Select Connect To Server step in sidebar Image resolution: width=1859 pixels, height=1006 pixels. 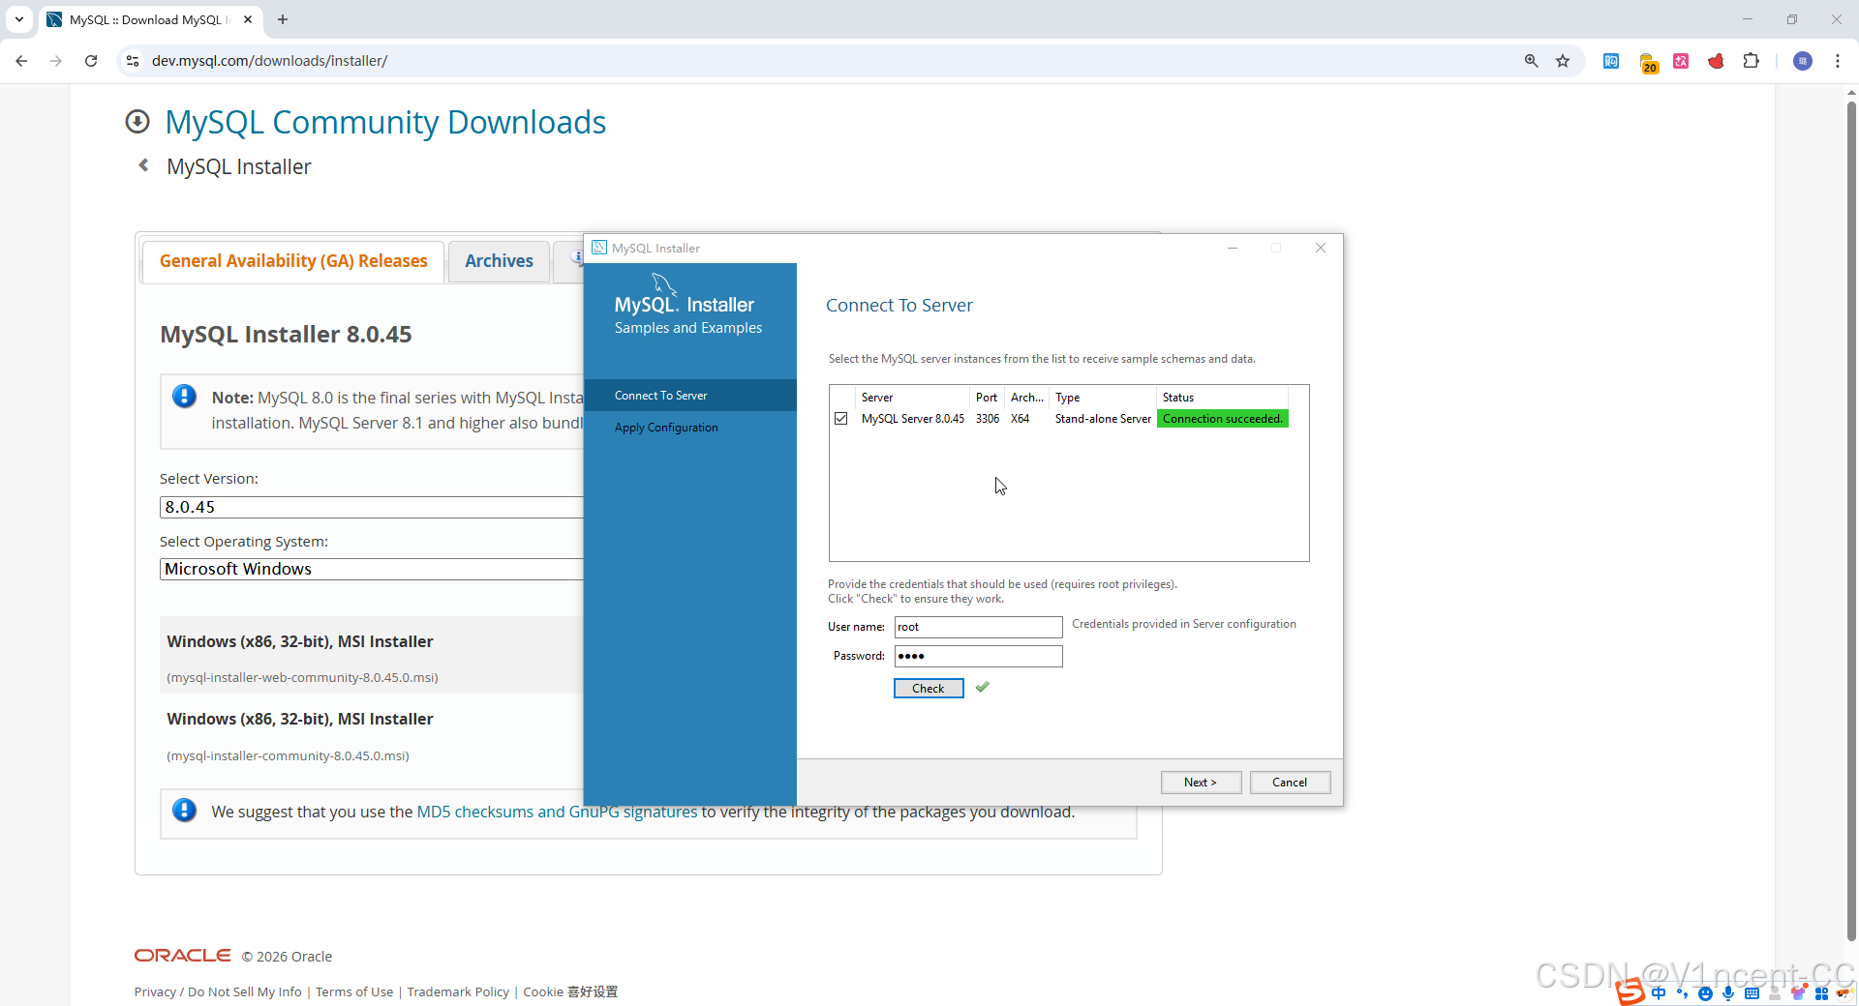(690, 395)
